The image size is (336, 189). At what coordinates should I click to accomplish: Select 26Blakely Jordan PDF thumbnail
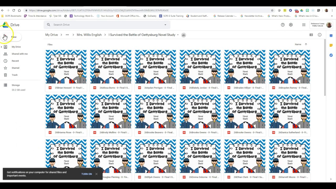tap(200, 67)
